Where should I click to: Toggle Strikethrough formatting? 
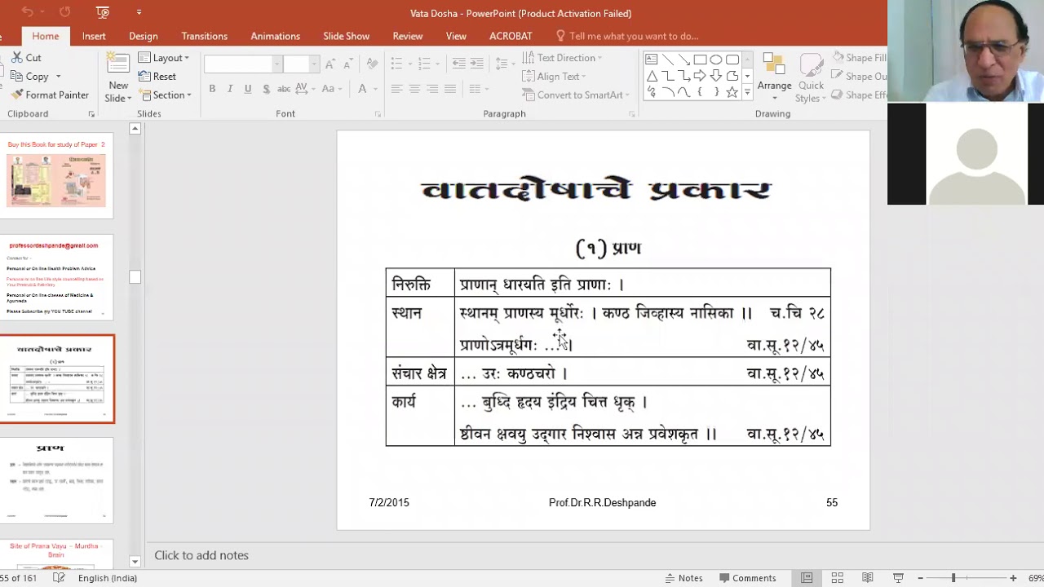pos(284,89)
